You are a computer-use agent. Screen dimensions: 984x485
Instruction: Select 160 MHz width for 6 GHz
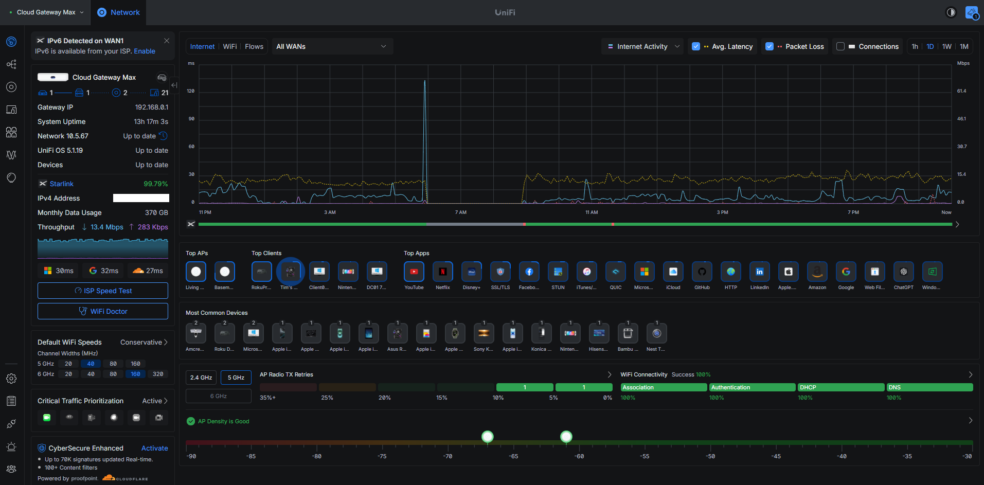[135, 374]
